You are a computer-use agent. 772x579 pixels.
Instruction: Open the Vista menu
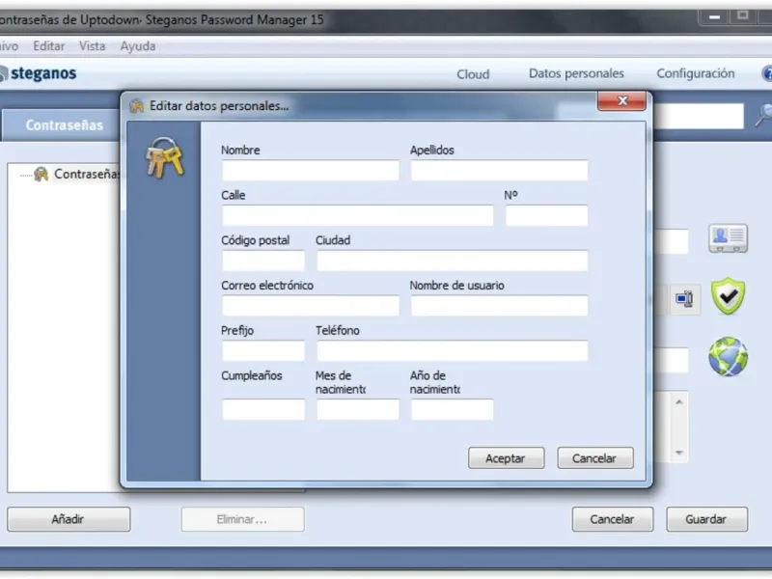click(x=92, y=45)
